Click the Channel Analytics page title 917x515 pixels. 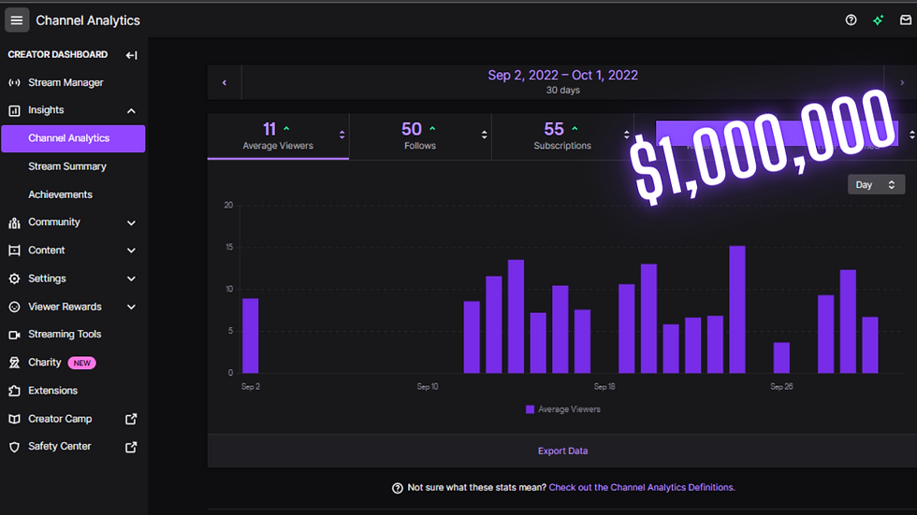click(88, 21)
